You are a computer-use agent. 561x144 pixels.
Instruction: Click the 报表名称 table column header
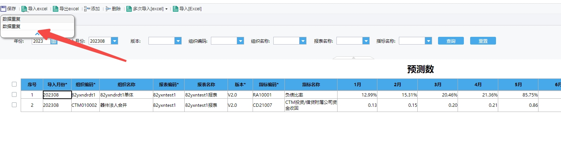pyautogui.click(x=206, y=85)
